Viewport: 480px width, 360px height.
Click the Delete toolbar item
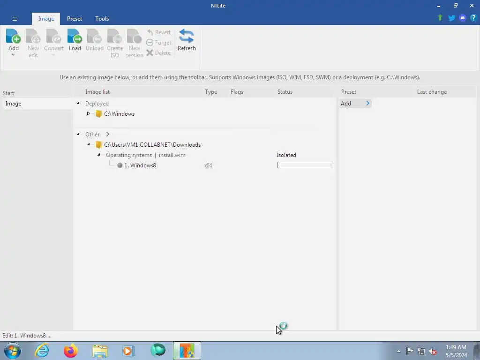(158, 52)
